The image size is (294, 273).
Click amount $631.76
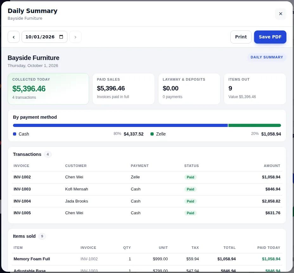coord(273,213)
